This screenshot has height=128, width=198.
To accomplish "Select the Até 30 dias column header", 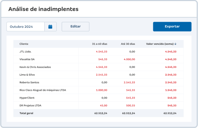I will click(128, 44).
